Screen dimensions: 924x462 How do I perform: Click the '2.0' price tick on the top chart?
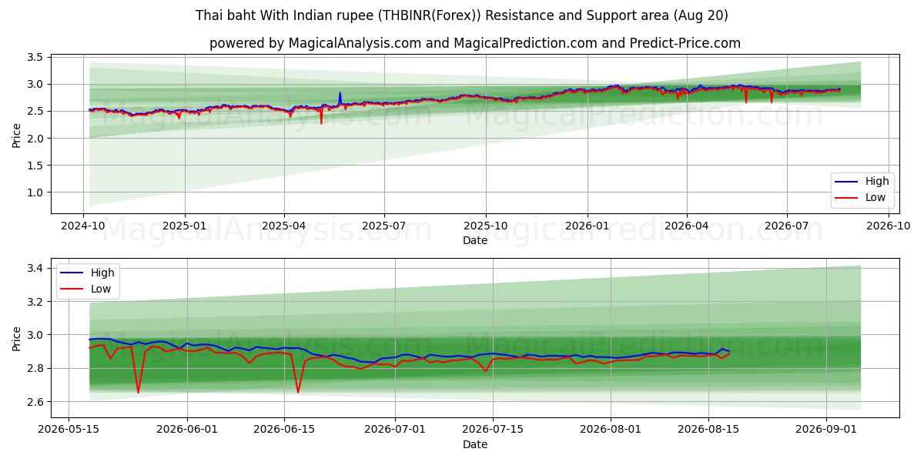(35, 139)
